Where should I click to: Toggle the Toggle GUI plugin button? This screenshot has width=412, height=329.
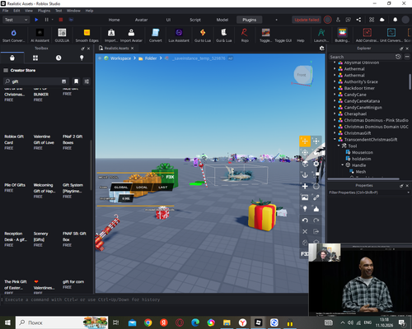coord(283,40)
